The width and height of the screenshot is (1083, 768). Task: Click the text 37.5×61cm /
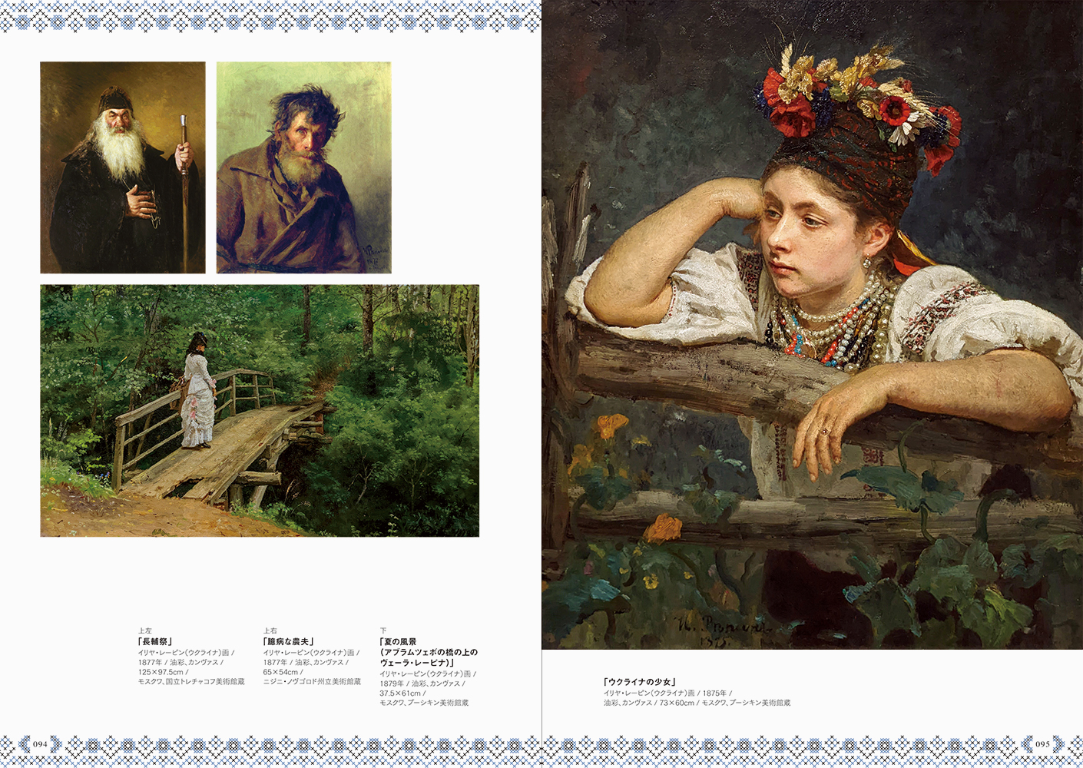coord(402,694)
